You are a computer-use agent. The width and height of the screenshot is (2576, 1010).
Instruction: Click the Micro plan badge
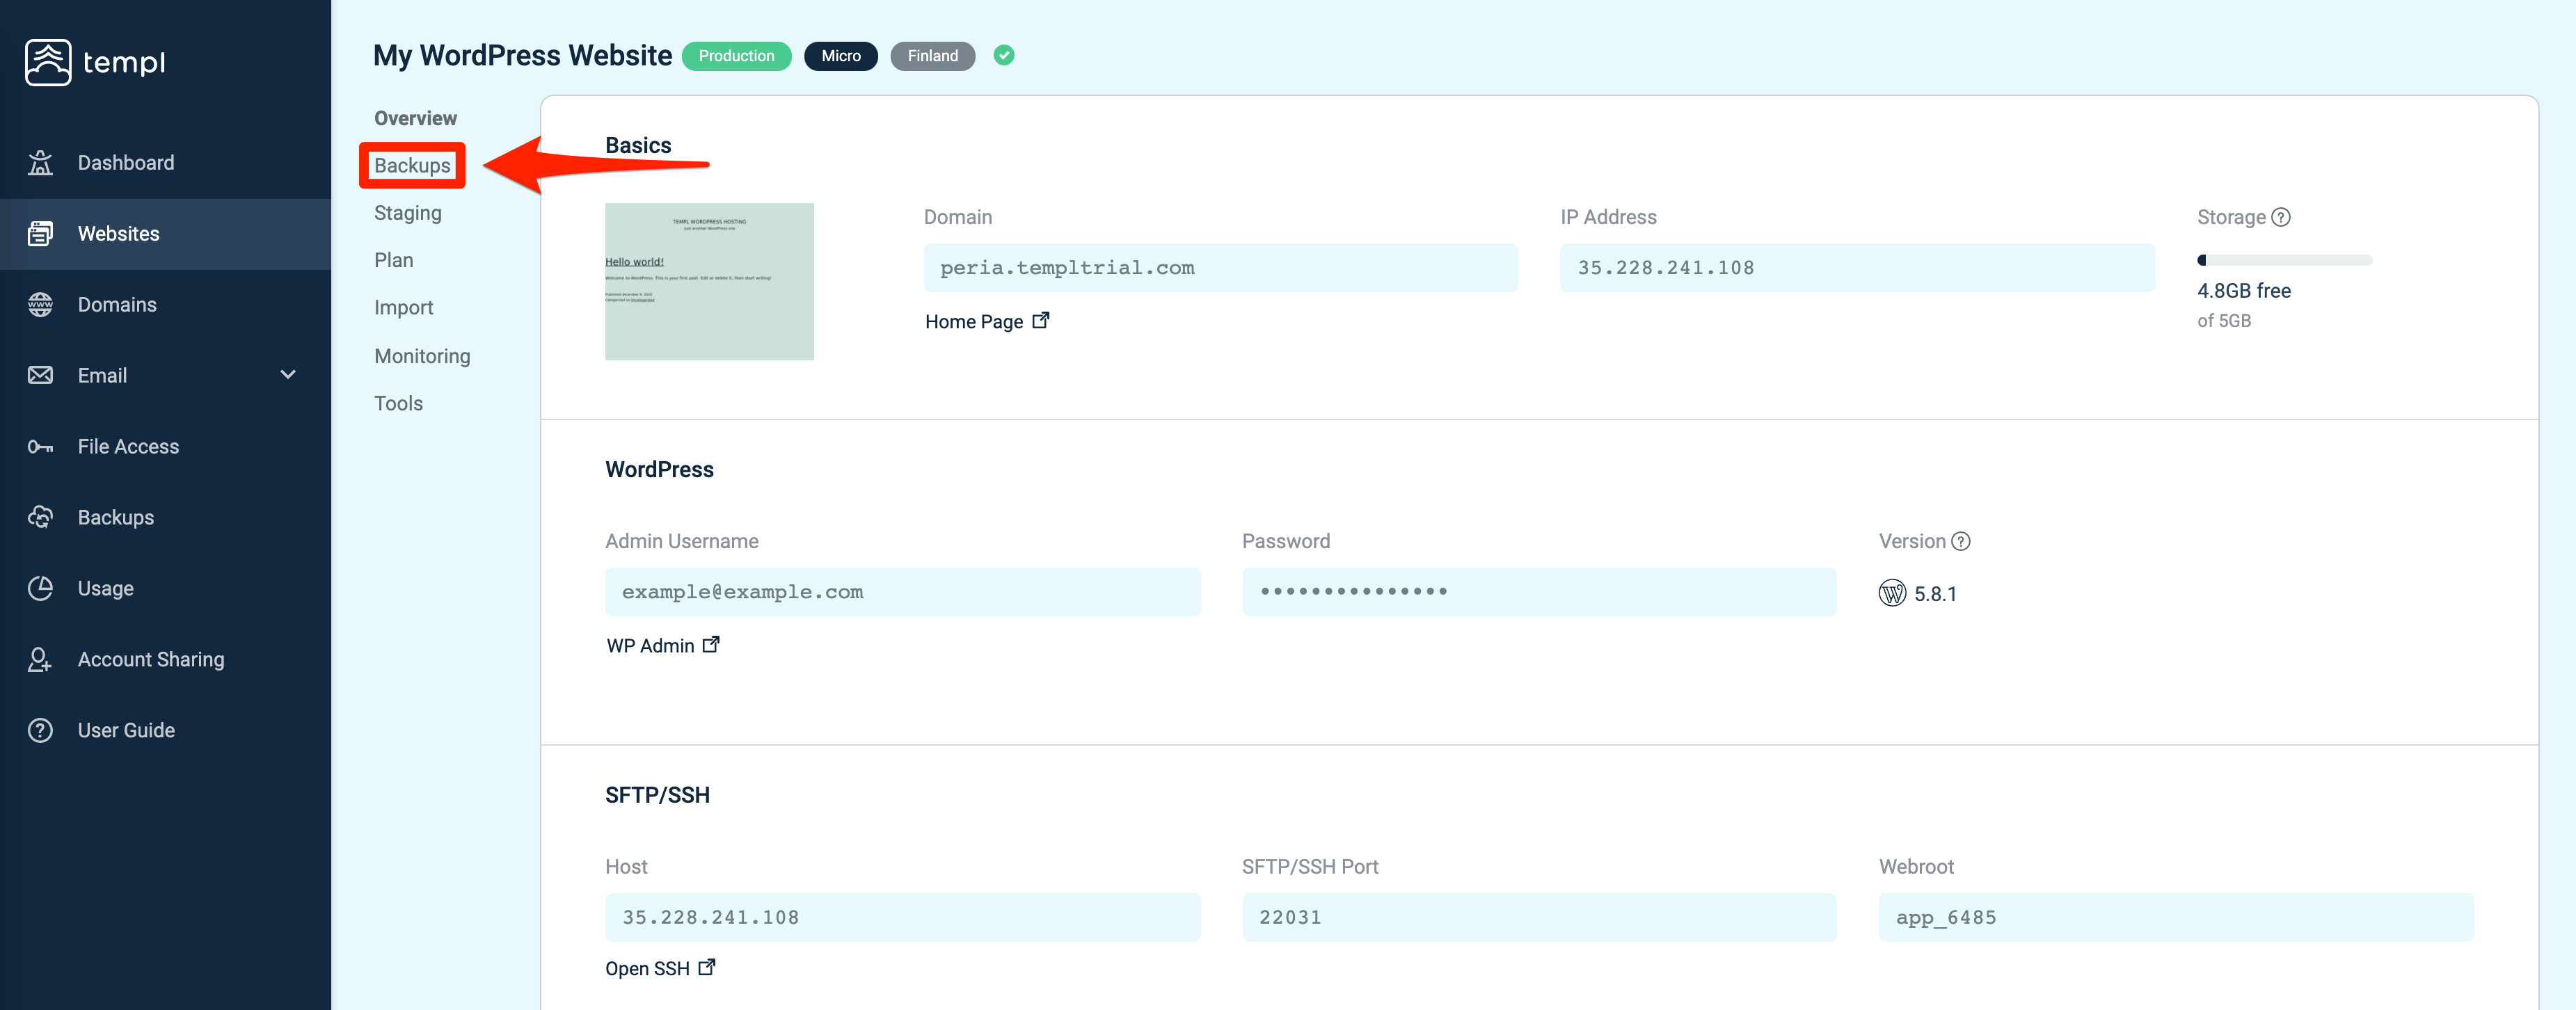(x=840, y=56)
